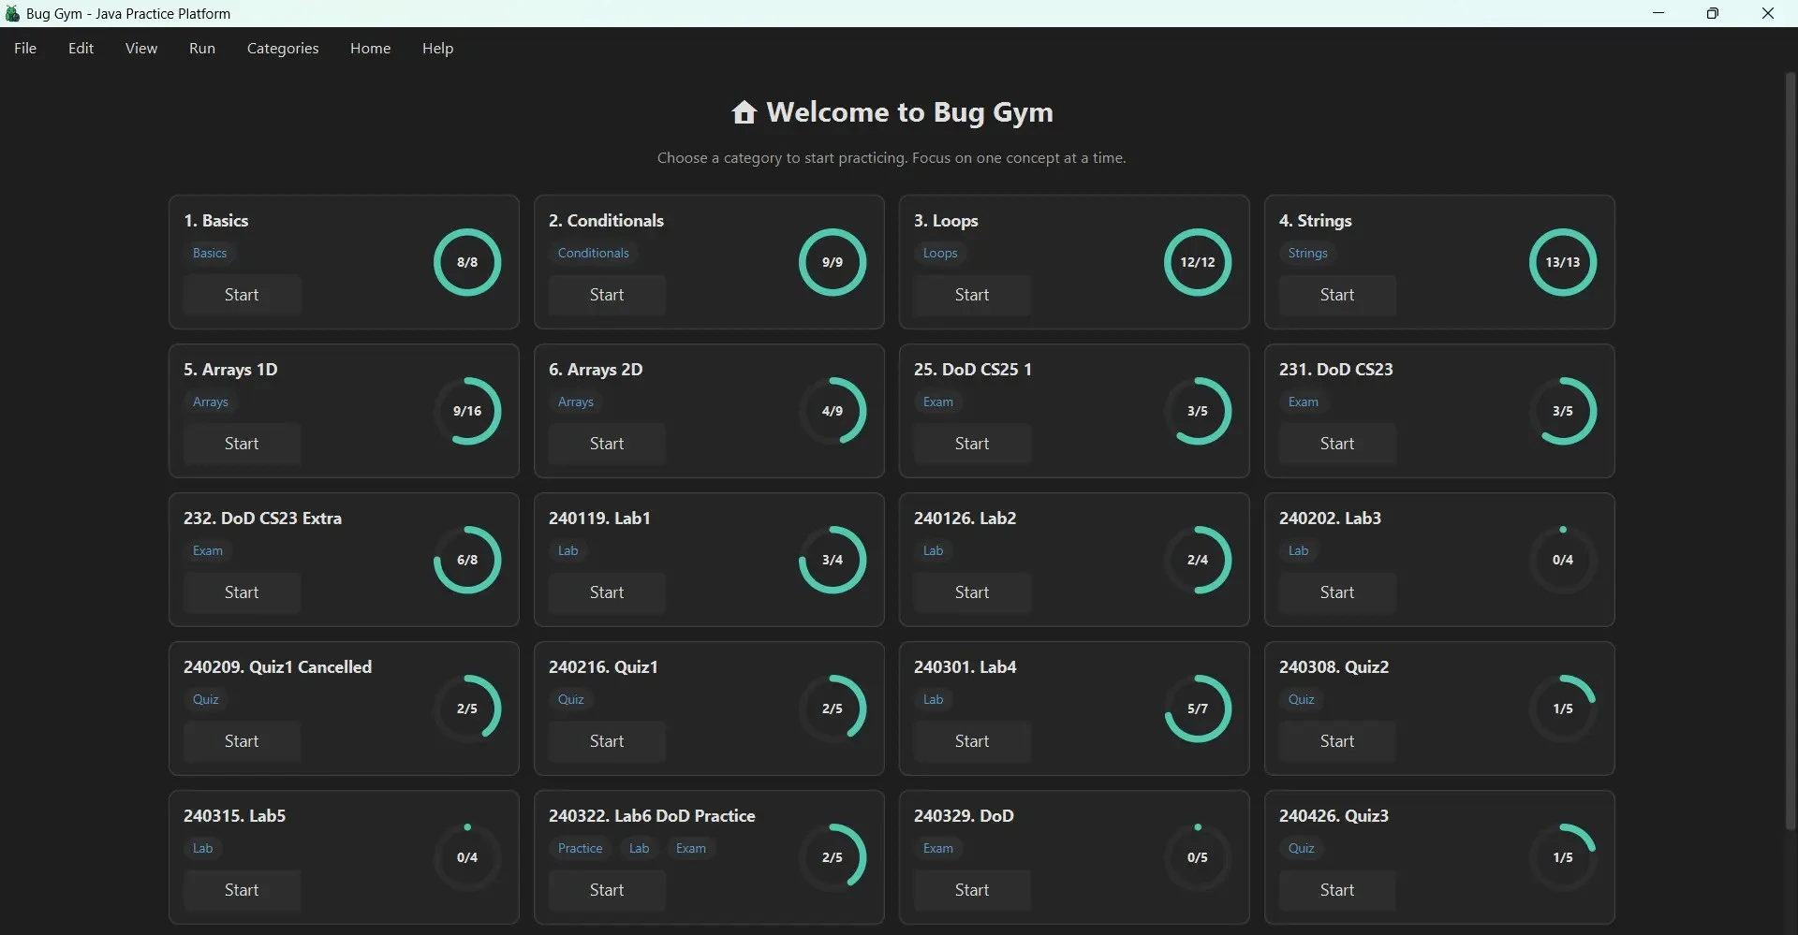Click the 13/13 progress ring on Strings
Viewport: 1798px width, 935px height.
click(x=1562, y=262)
